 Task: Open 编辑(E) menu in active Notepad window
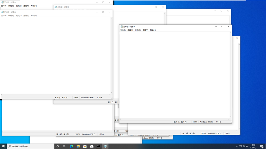coord(130,30)
